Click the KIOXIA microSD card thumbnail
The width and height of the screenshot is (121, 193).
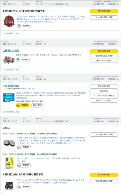click(x=9, y=98)
